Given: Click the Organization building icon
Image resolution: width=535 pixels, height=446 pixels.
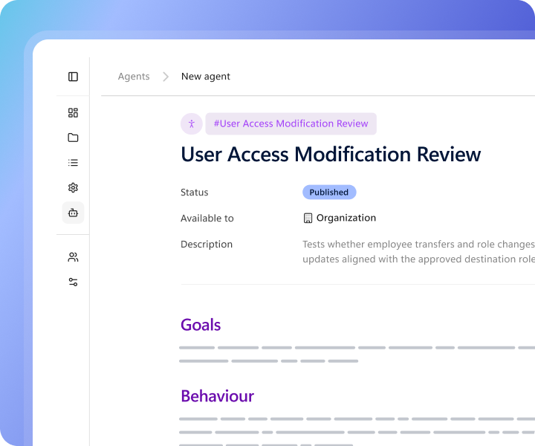Looking at the screenshot, I should click(x=308, y=218).
